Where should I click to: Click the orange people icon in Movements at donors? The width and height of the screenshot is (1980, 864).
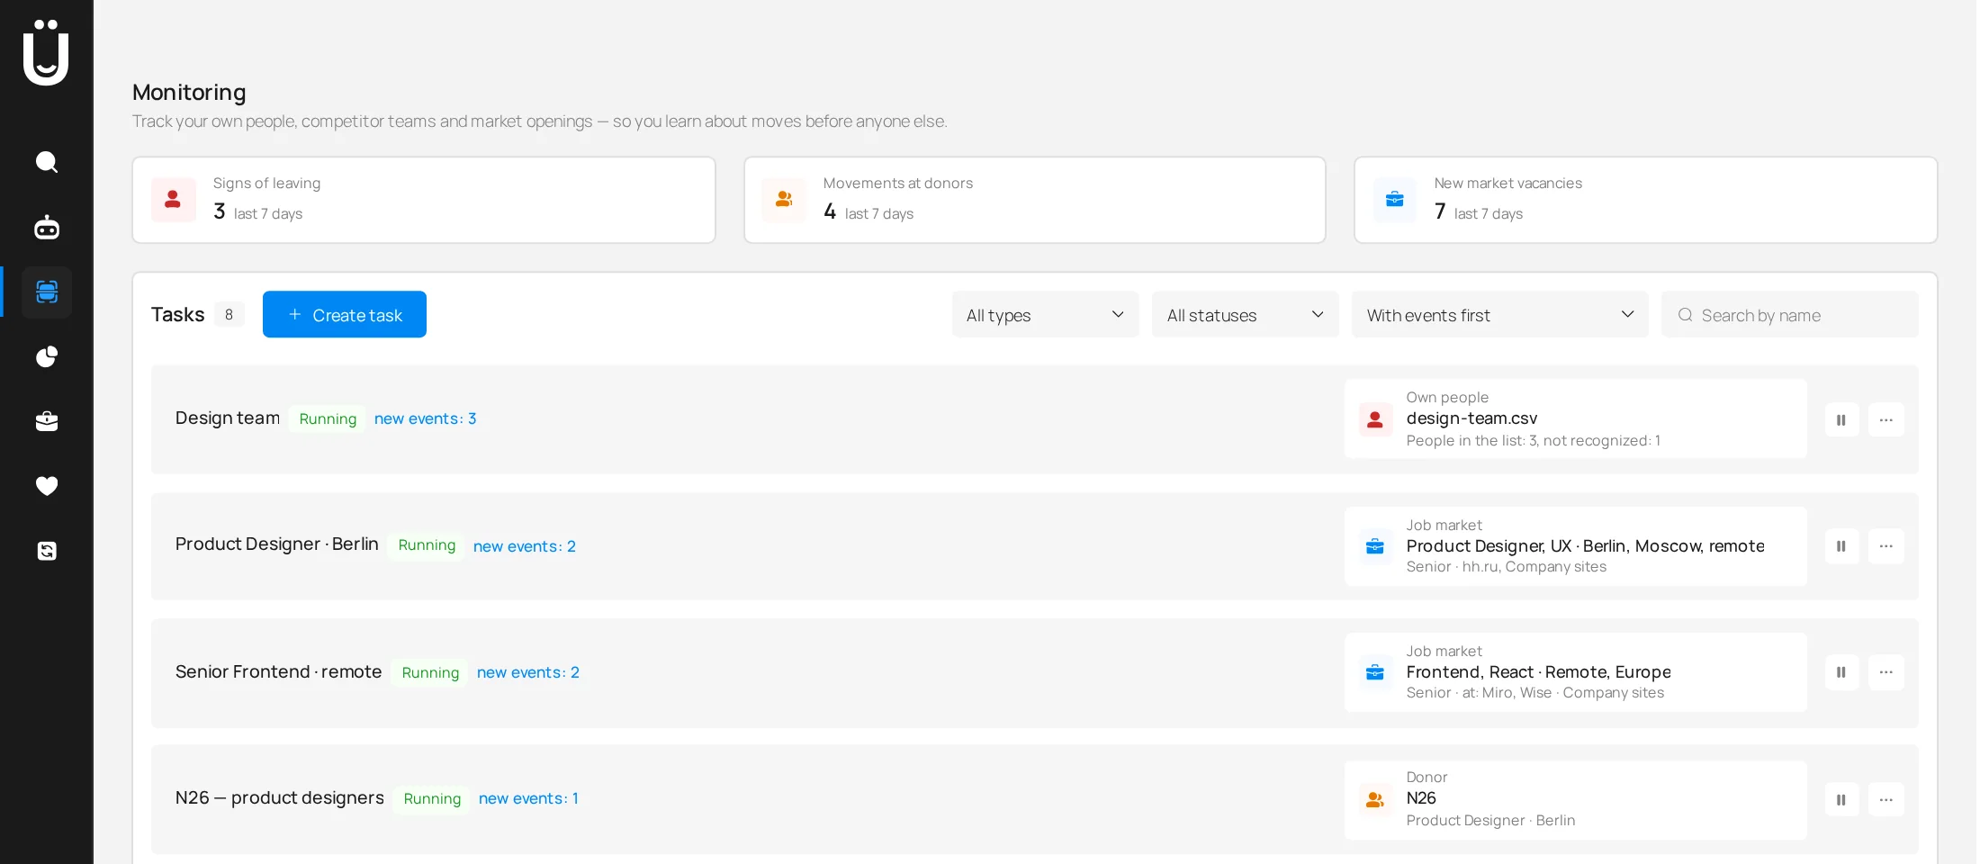pos(784,200)
